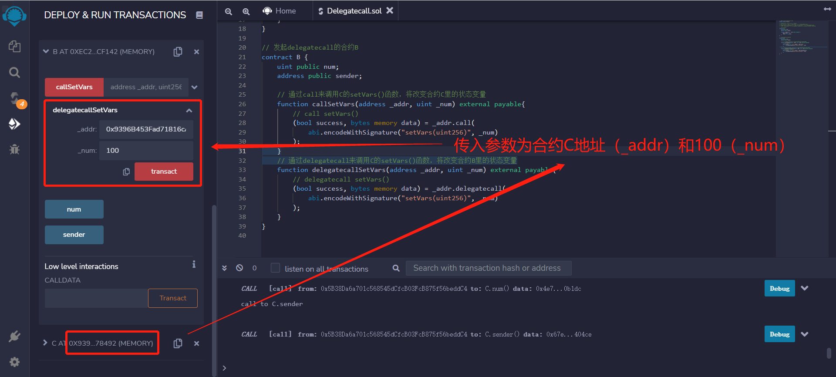Viewport: 836px width, 377px height.
Task: Expand the C AT 0X939...78492 instance
Action: (45, 343)
